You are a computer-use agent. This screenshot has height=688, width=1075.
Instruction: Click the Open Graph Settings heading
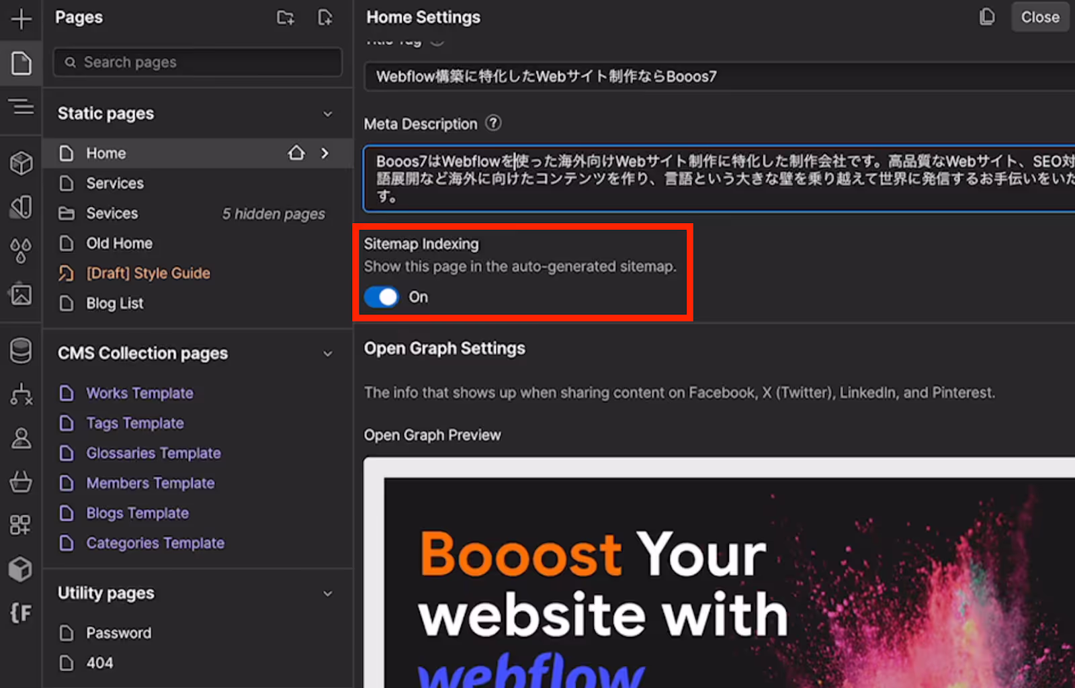[x=445, y=349]
